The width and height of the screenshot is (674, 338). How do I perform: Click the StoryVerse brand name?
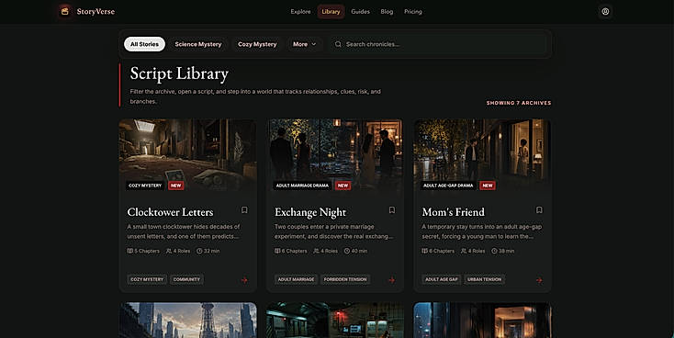tap(95, 12)
